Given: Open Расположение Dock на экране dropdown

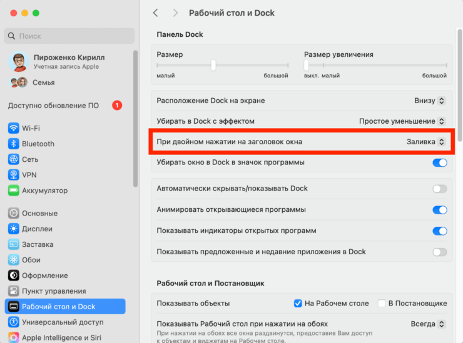Looking at the screenshot, I should (x=430, y=100).
